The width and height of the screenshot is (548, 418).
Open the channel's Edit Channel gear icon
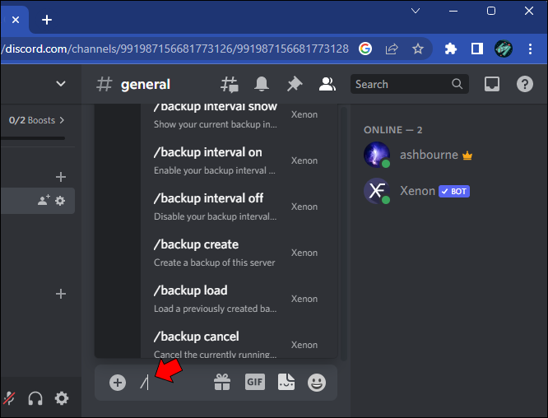(60, 201)
